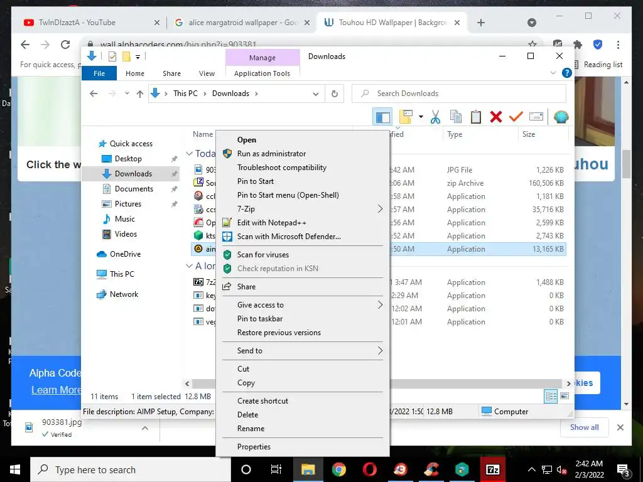The height and width of the screenshot is (482, 643).
Task: Collapse the Today file group
Action: 189,154
